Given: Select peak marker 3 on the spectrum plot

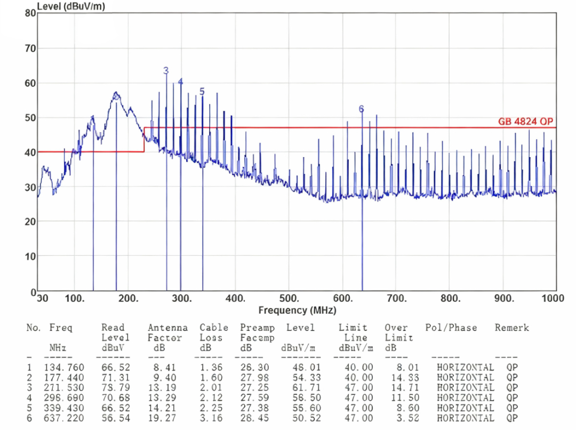Looking at the screenshot, I should click(x=166, y=70).
